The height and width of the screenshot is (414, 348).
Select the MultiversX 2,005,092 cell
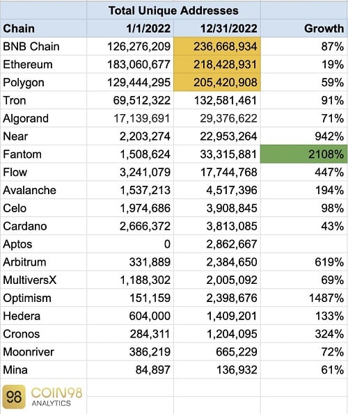pos(217,280)
